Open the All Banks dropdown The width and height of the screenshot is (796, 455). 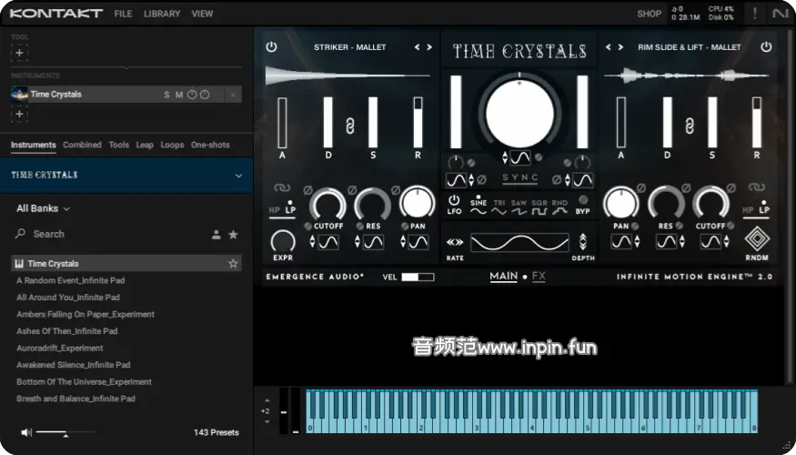point(43,208)
